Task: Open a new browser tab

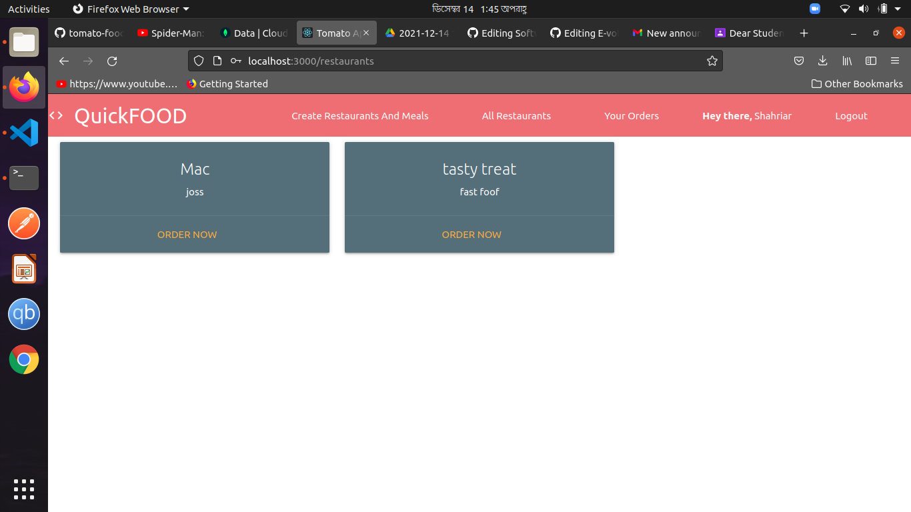Action: (x=804, y=33)
